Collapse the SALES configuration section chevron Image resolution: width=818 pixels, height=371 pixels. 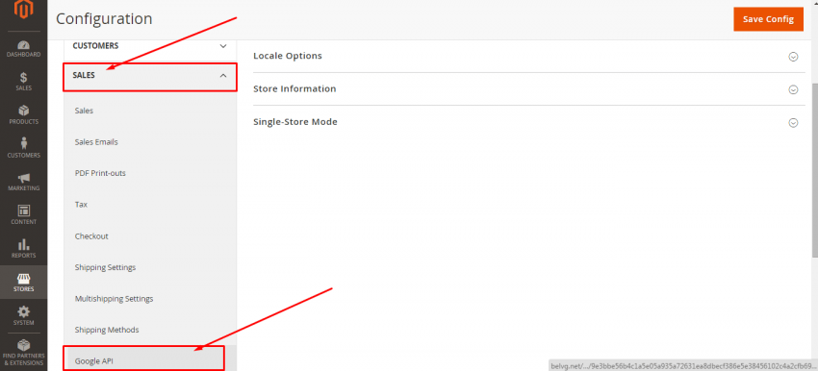(x=223, y=76)
